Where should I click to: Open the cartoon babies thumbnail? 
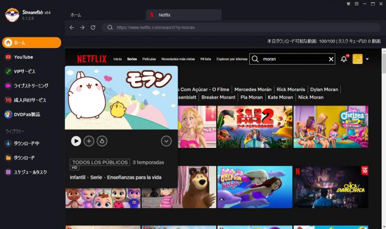point(103,198)
